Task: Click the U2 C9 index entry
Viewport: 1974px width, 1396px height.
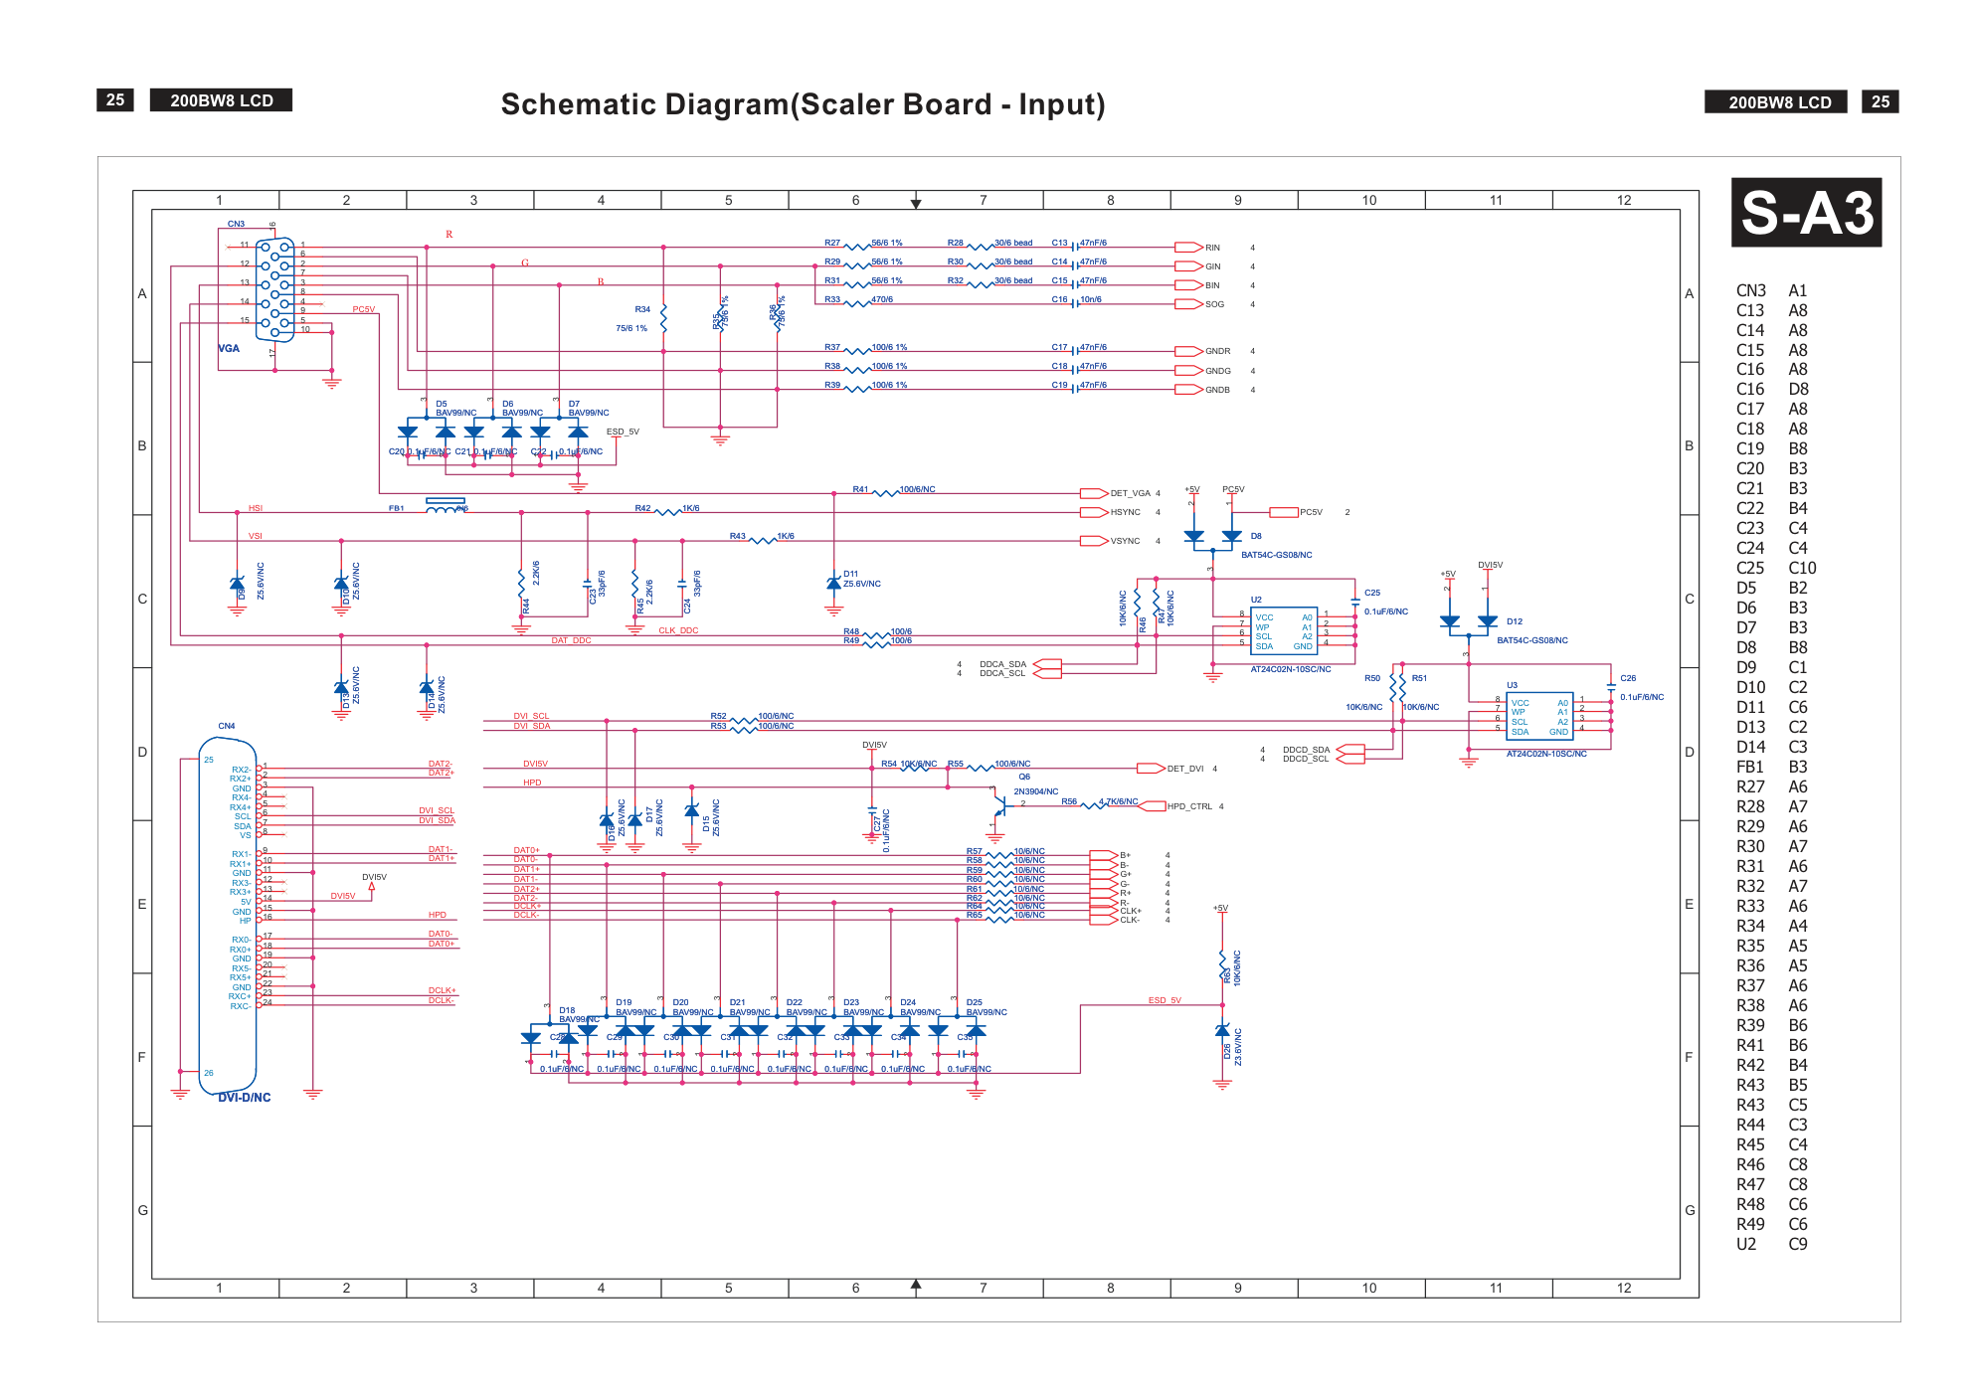Action: pyautogui.click(x=1771, y=1244)
